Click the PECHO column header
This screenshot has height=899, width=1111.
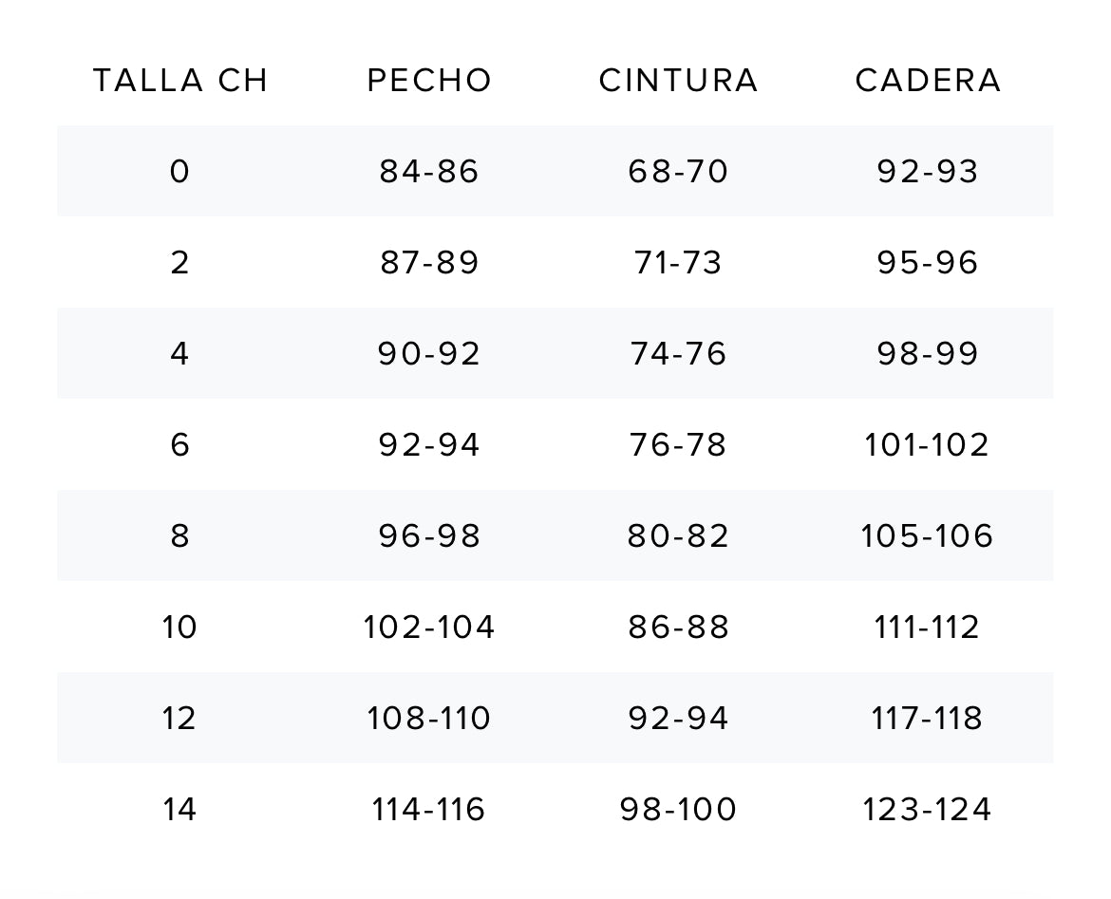429,81
